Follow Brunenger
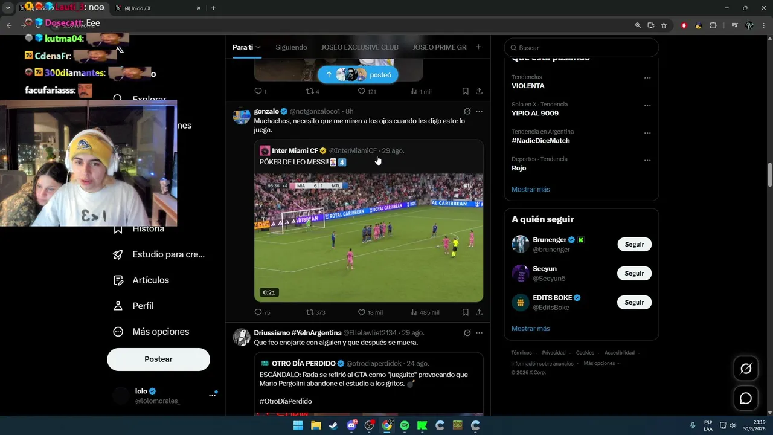Image resolution: width=773 pixels, height=435 pixels. [634, 245]
